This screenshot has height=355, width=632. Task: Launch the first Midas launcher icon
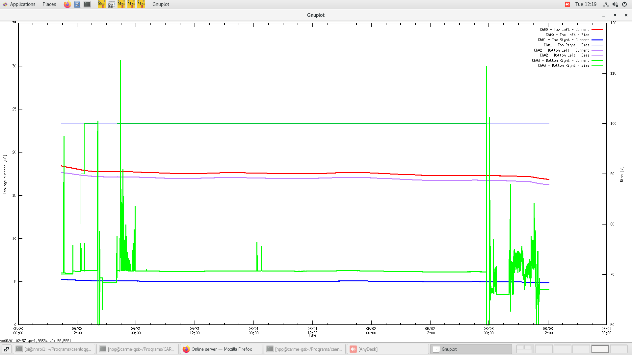(101, 4)
